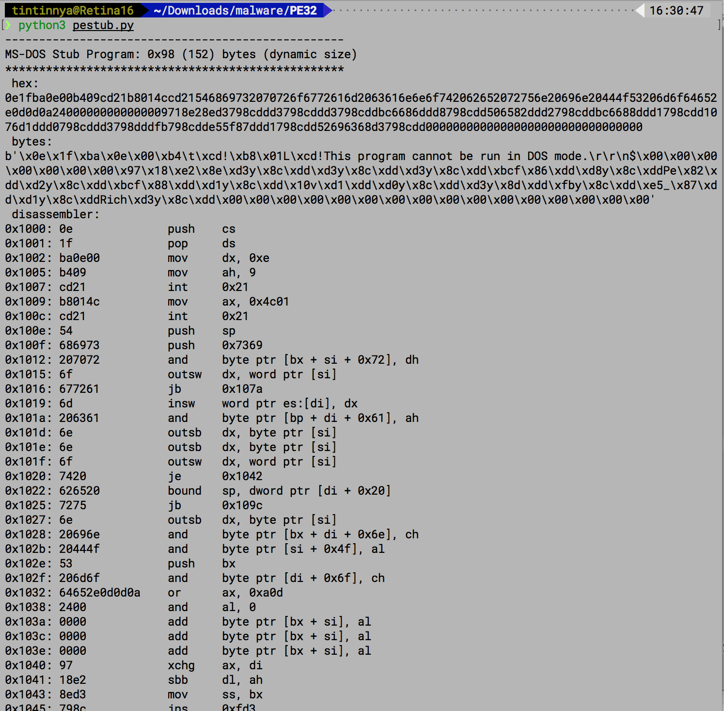Viewport: 724px width, 711px height.
Task: Click the 0x1000 address with push cs
Action: coord(25,229)
